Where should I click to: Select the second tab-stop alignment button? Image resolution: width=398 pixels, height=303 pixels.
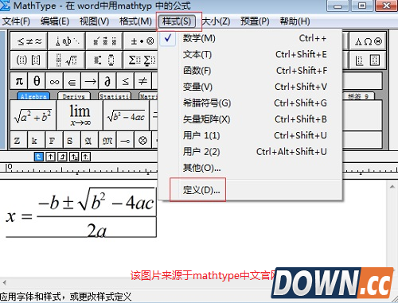point(50,157)
